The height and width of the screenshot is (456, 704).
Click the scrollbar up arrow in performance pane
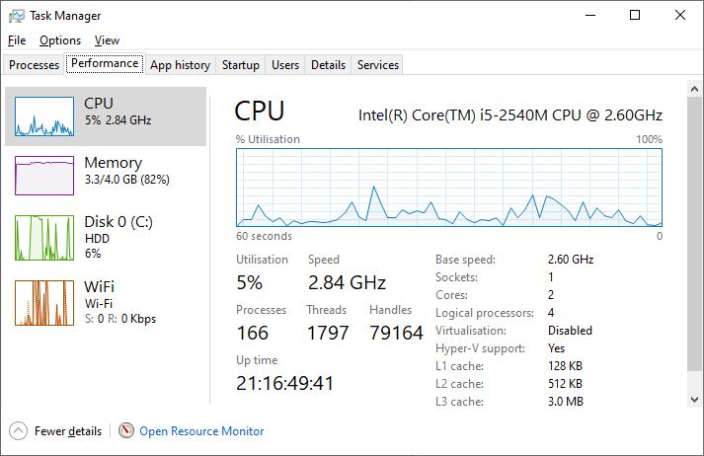[694, 89]
